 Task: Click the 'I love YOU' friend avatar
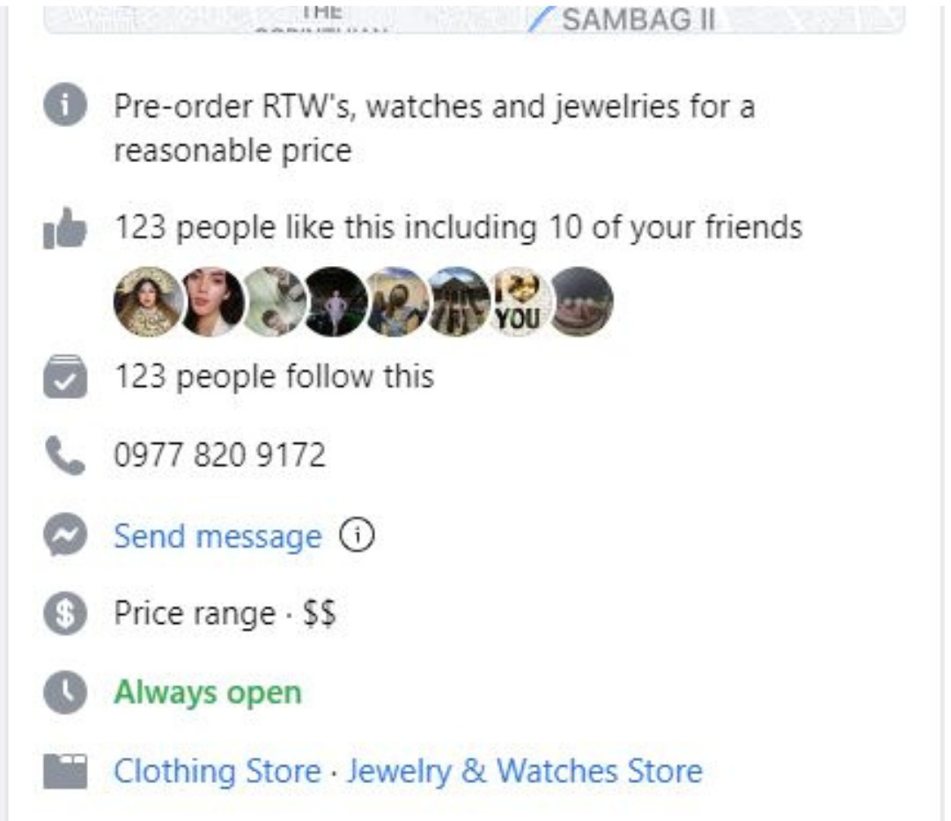pyautogui.click(x=519, y=302)
